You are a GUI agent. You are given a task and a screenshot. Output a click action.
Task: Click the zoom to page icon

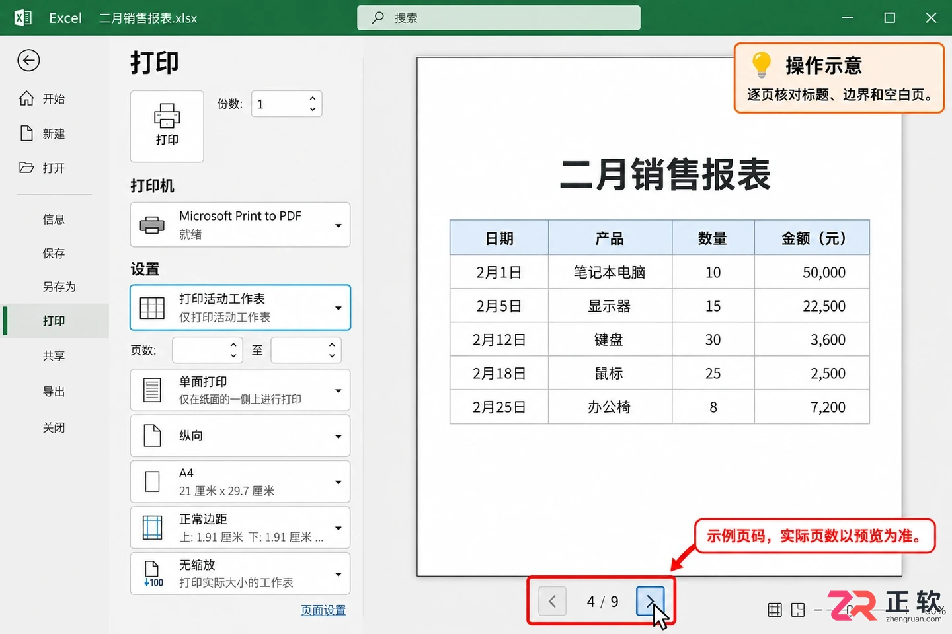pos(798,610)
